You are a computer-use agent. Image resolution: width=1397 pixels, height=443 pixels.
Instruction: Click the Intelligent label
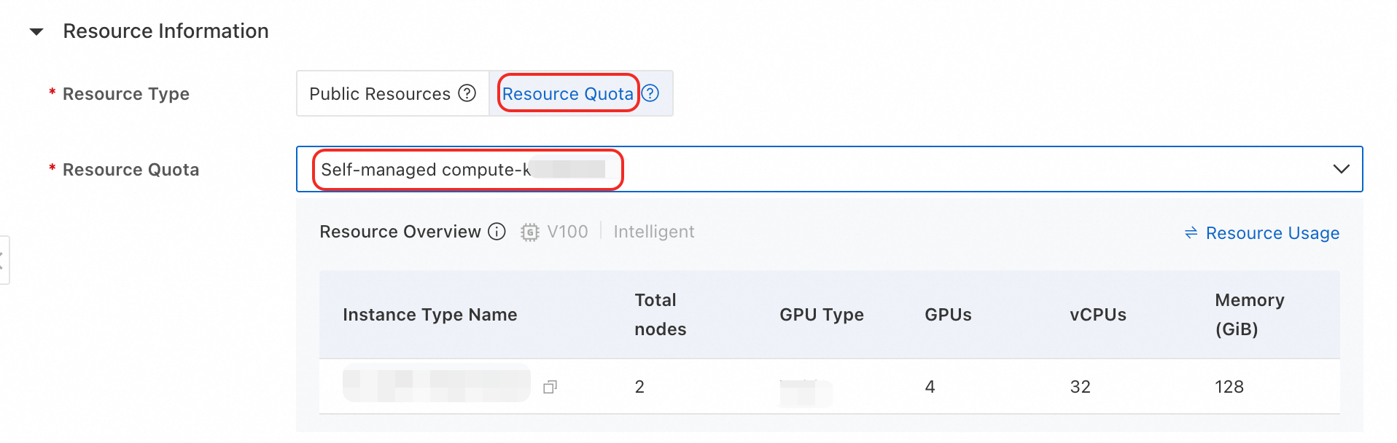coord(653,232)
